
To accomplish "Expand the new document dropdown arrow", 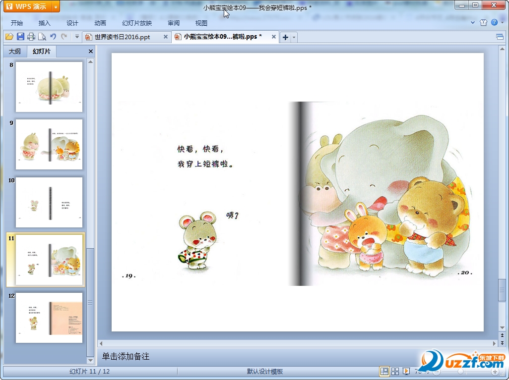I will (294, 37).
